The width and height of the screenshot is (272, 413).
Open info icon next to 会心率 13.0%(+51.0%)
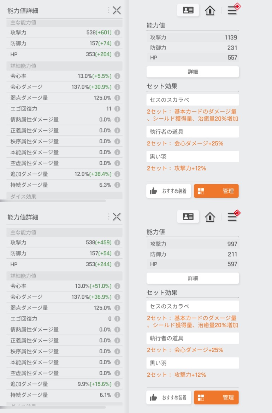[x=117, y=286]
